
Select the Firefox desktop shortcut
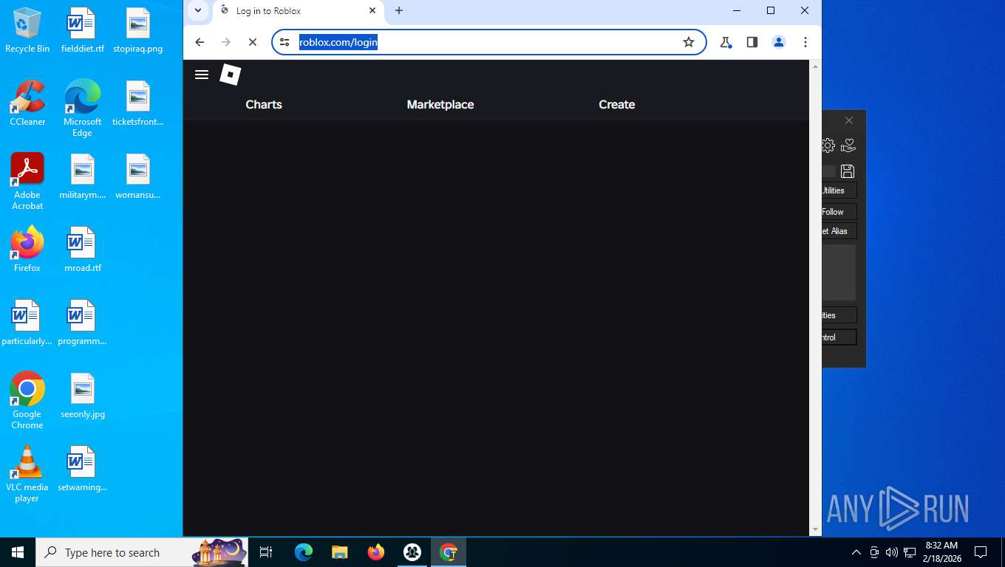click(27, 250)
